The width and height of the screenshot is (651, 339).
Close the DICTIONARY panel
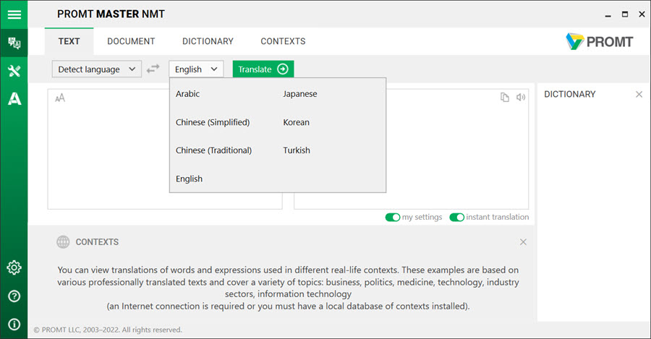(x=639, y=94)
